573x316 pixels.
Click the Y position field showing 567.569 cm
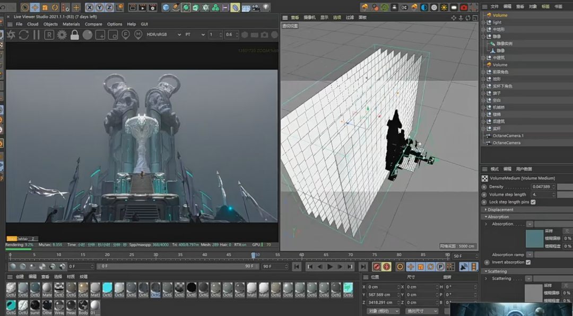[383, 295]
